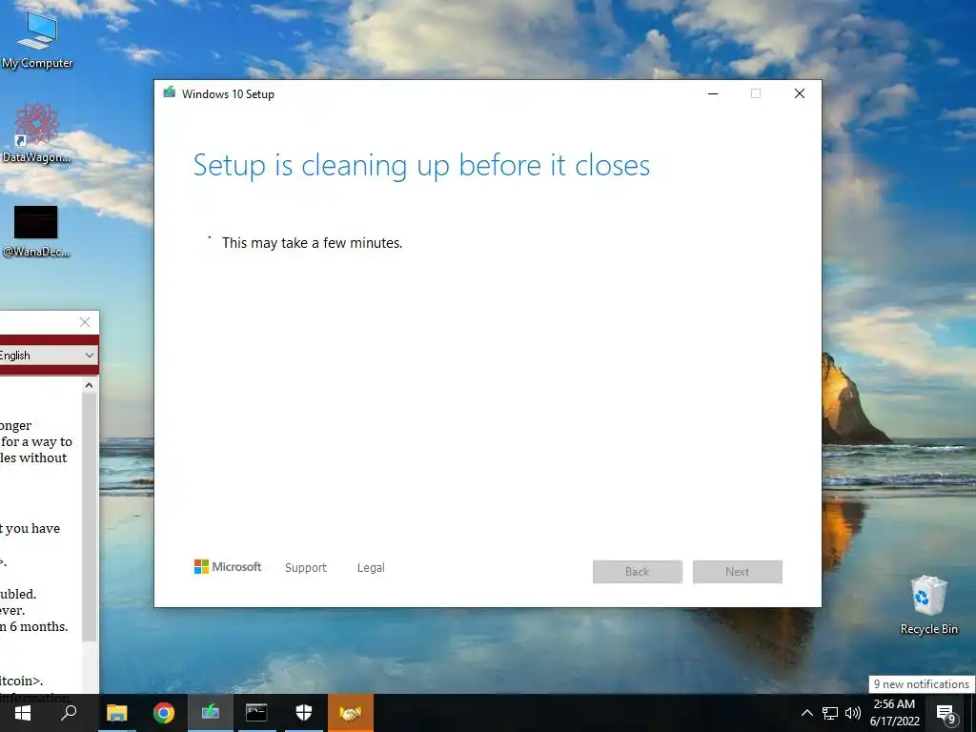
Task: Open the Windows Start menu
Action: [x=23, y=713]
